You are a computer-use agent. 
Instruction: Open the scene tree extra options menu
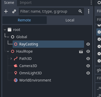[89, 11]
